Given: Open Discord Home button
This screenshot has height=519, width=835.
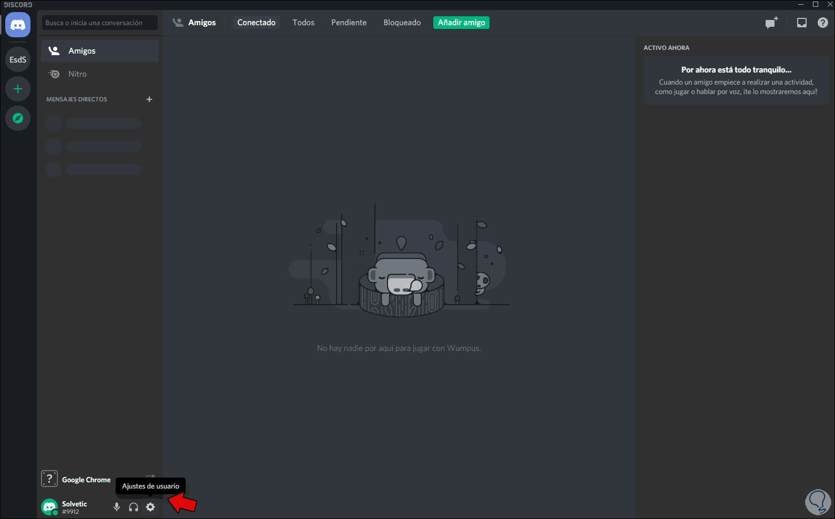Looking at the screenshot, I should pos(18,25).
